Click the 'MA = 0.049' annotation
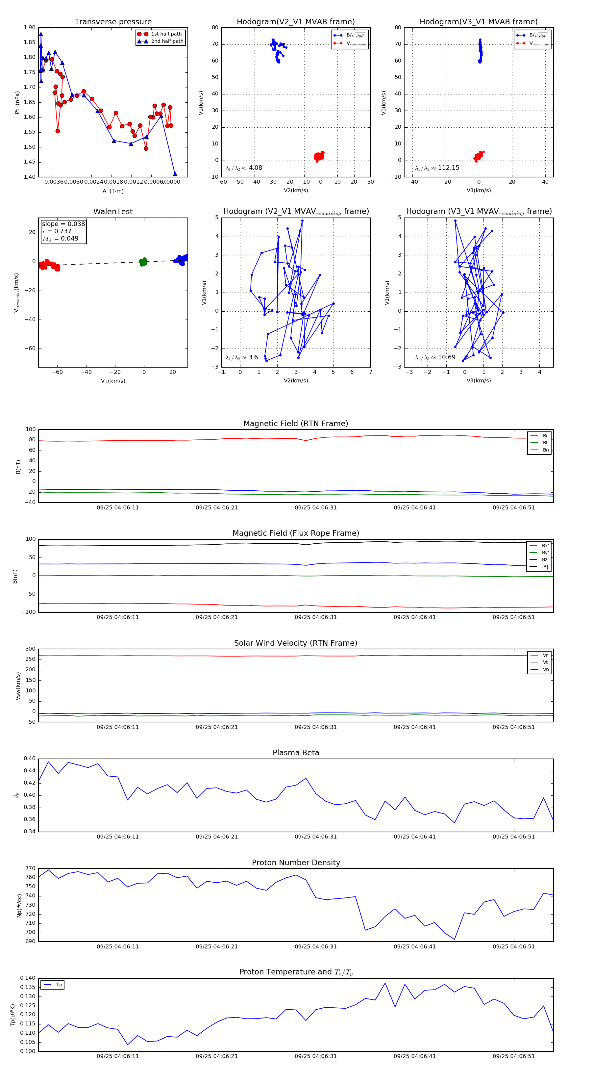The image size is (592, 1086). pos(60,239)
